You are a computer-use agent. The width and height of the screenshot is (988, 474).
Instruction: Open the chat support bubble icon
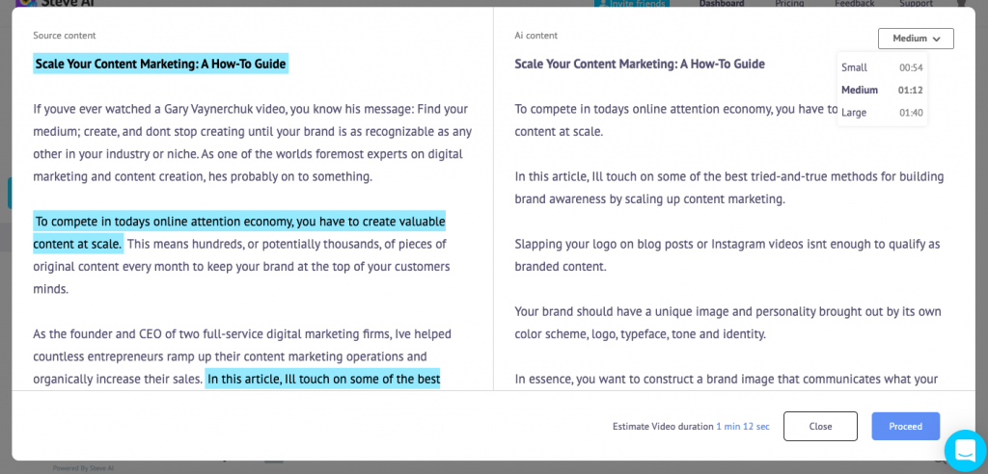[965, 450]
